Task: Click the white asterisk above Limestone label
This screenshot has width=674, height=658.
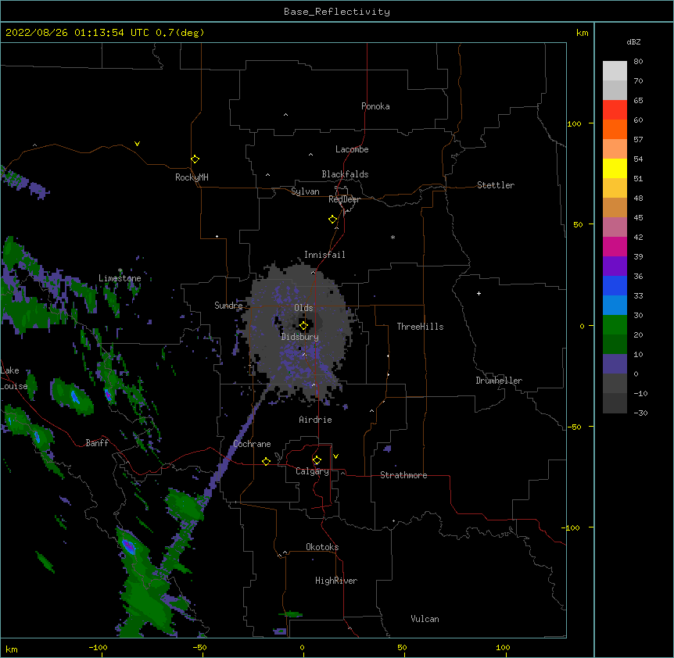Action: coord(120,270)
